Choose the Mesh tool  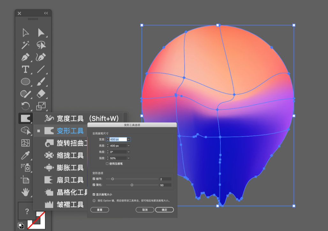click(26, 143)
